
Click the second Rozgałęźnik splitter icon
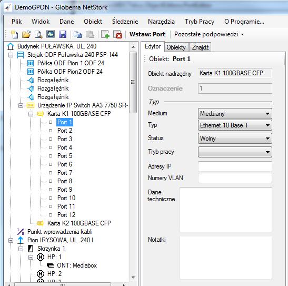click(31, 88)
